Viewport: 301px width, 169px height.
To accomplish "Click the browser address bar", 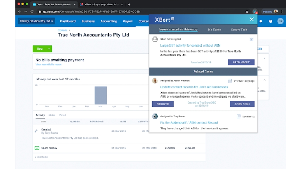I will (x=140, y=11).
